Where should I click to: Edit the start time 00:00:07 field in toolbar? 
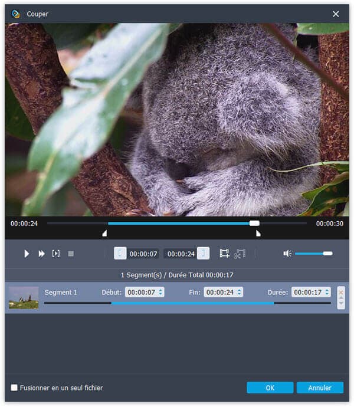coord(143,254)
